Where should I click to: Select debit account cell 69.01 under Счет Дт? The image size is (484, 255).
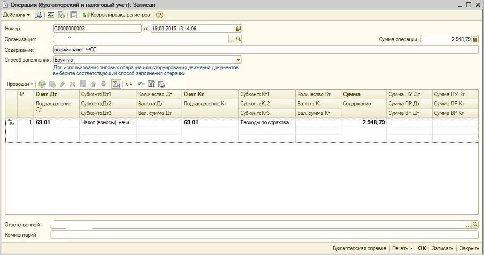click(x=56, y=122)
